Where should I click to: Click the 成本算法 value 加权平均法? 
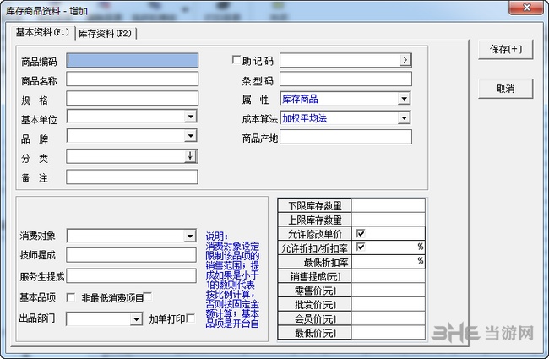[305, 118]
